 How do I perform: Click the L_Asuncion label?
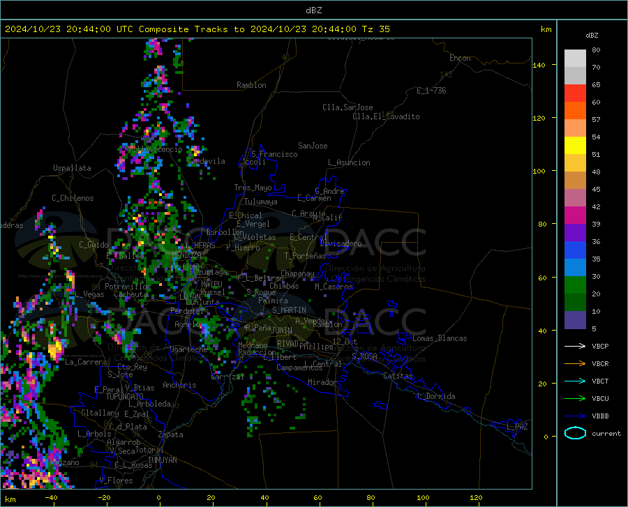coord(350,162)
